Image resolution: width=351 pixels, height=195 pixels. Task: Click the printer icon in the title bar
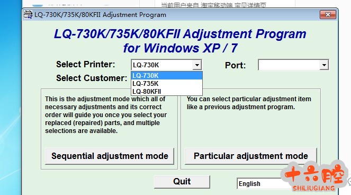[28, 14]
